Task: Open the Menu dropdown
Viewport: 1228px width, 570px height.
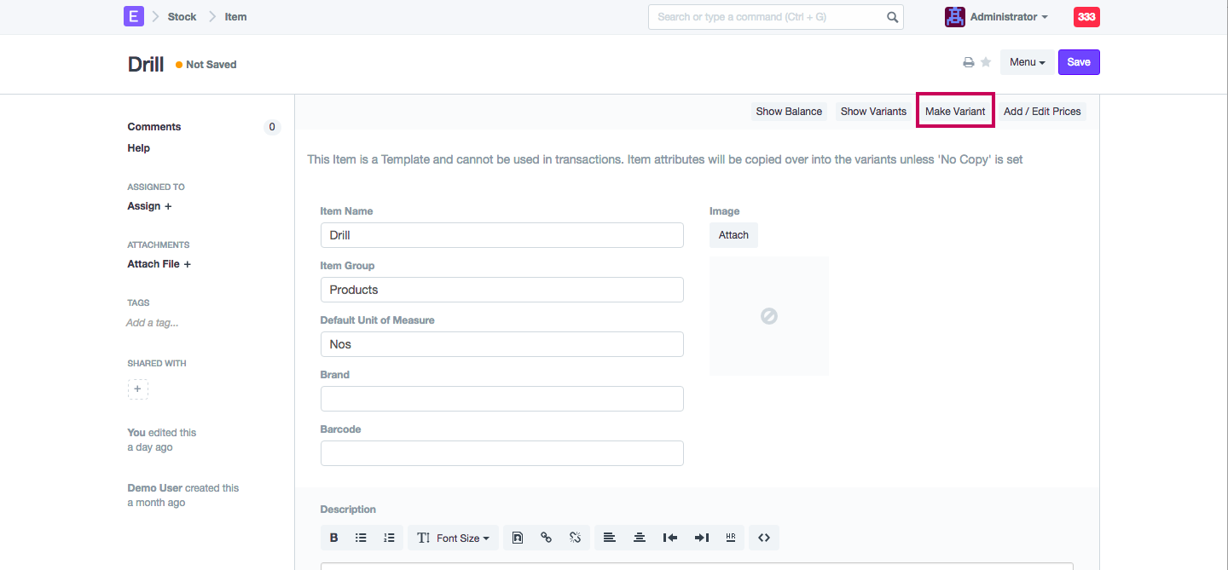Action: tap(1027, 62)
